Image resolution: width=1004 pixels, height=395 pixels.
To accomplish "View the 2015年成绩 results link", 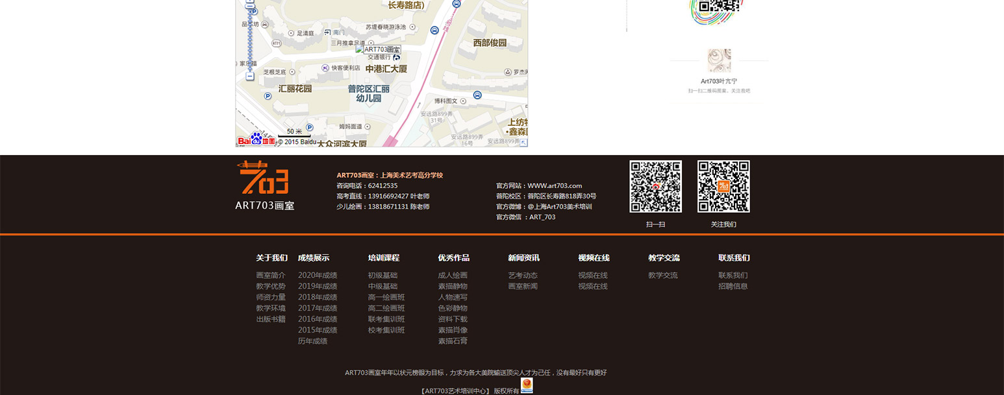I will point(318,330).
